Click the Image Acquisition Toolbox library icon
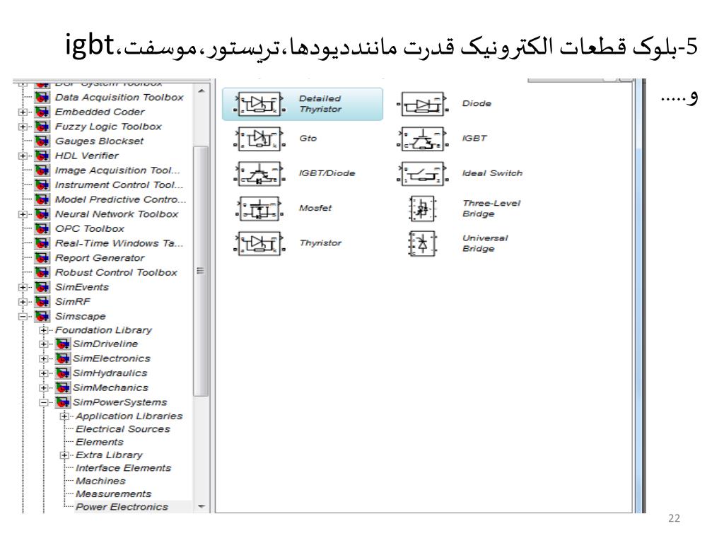This screenshot has width=724, height=543. (x=42, y=170)
